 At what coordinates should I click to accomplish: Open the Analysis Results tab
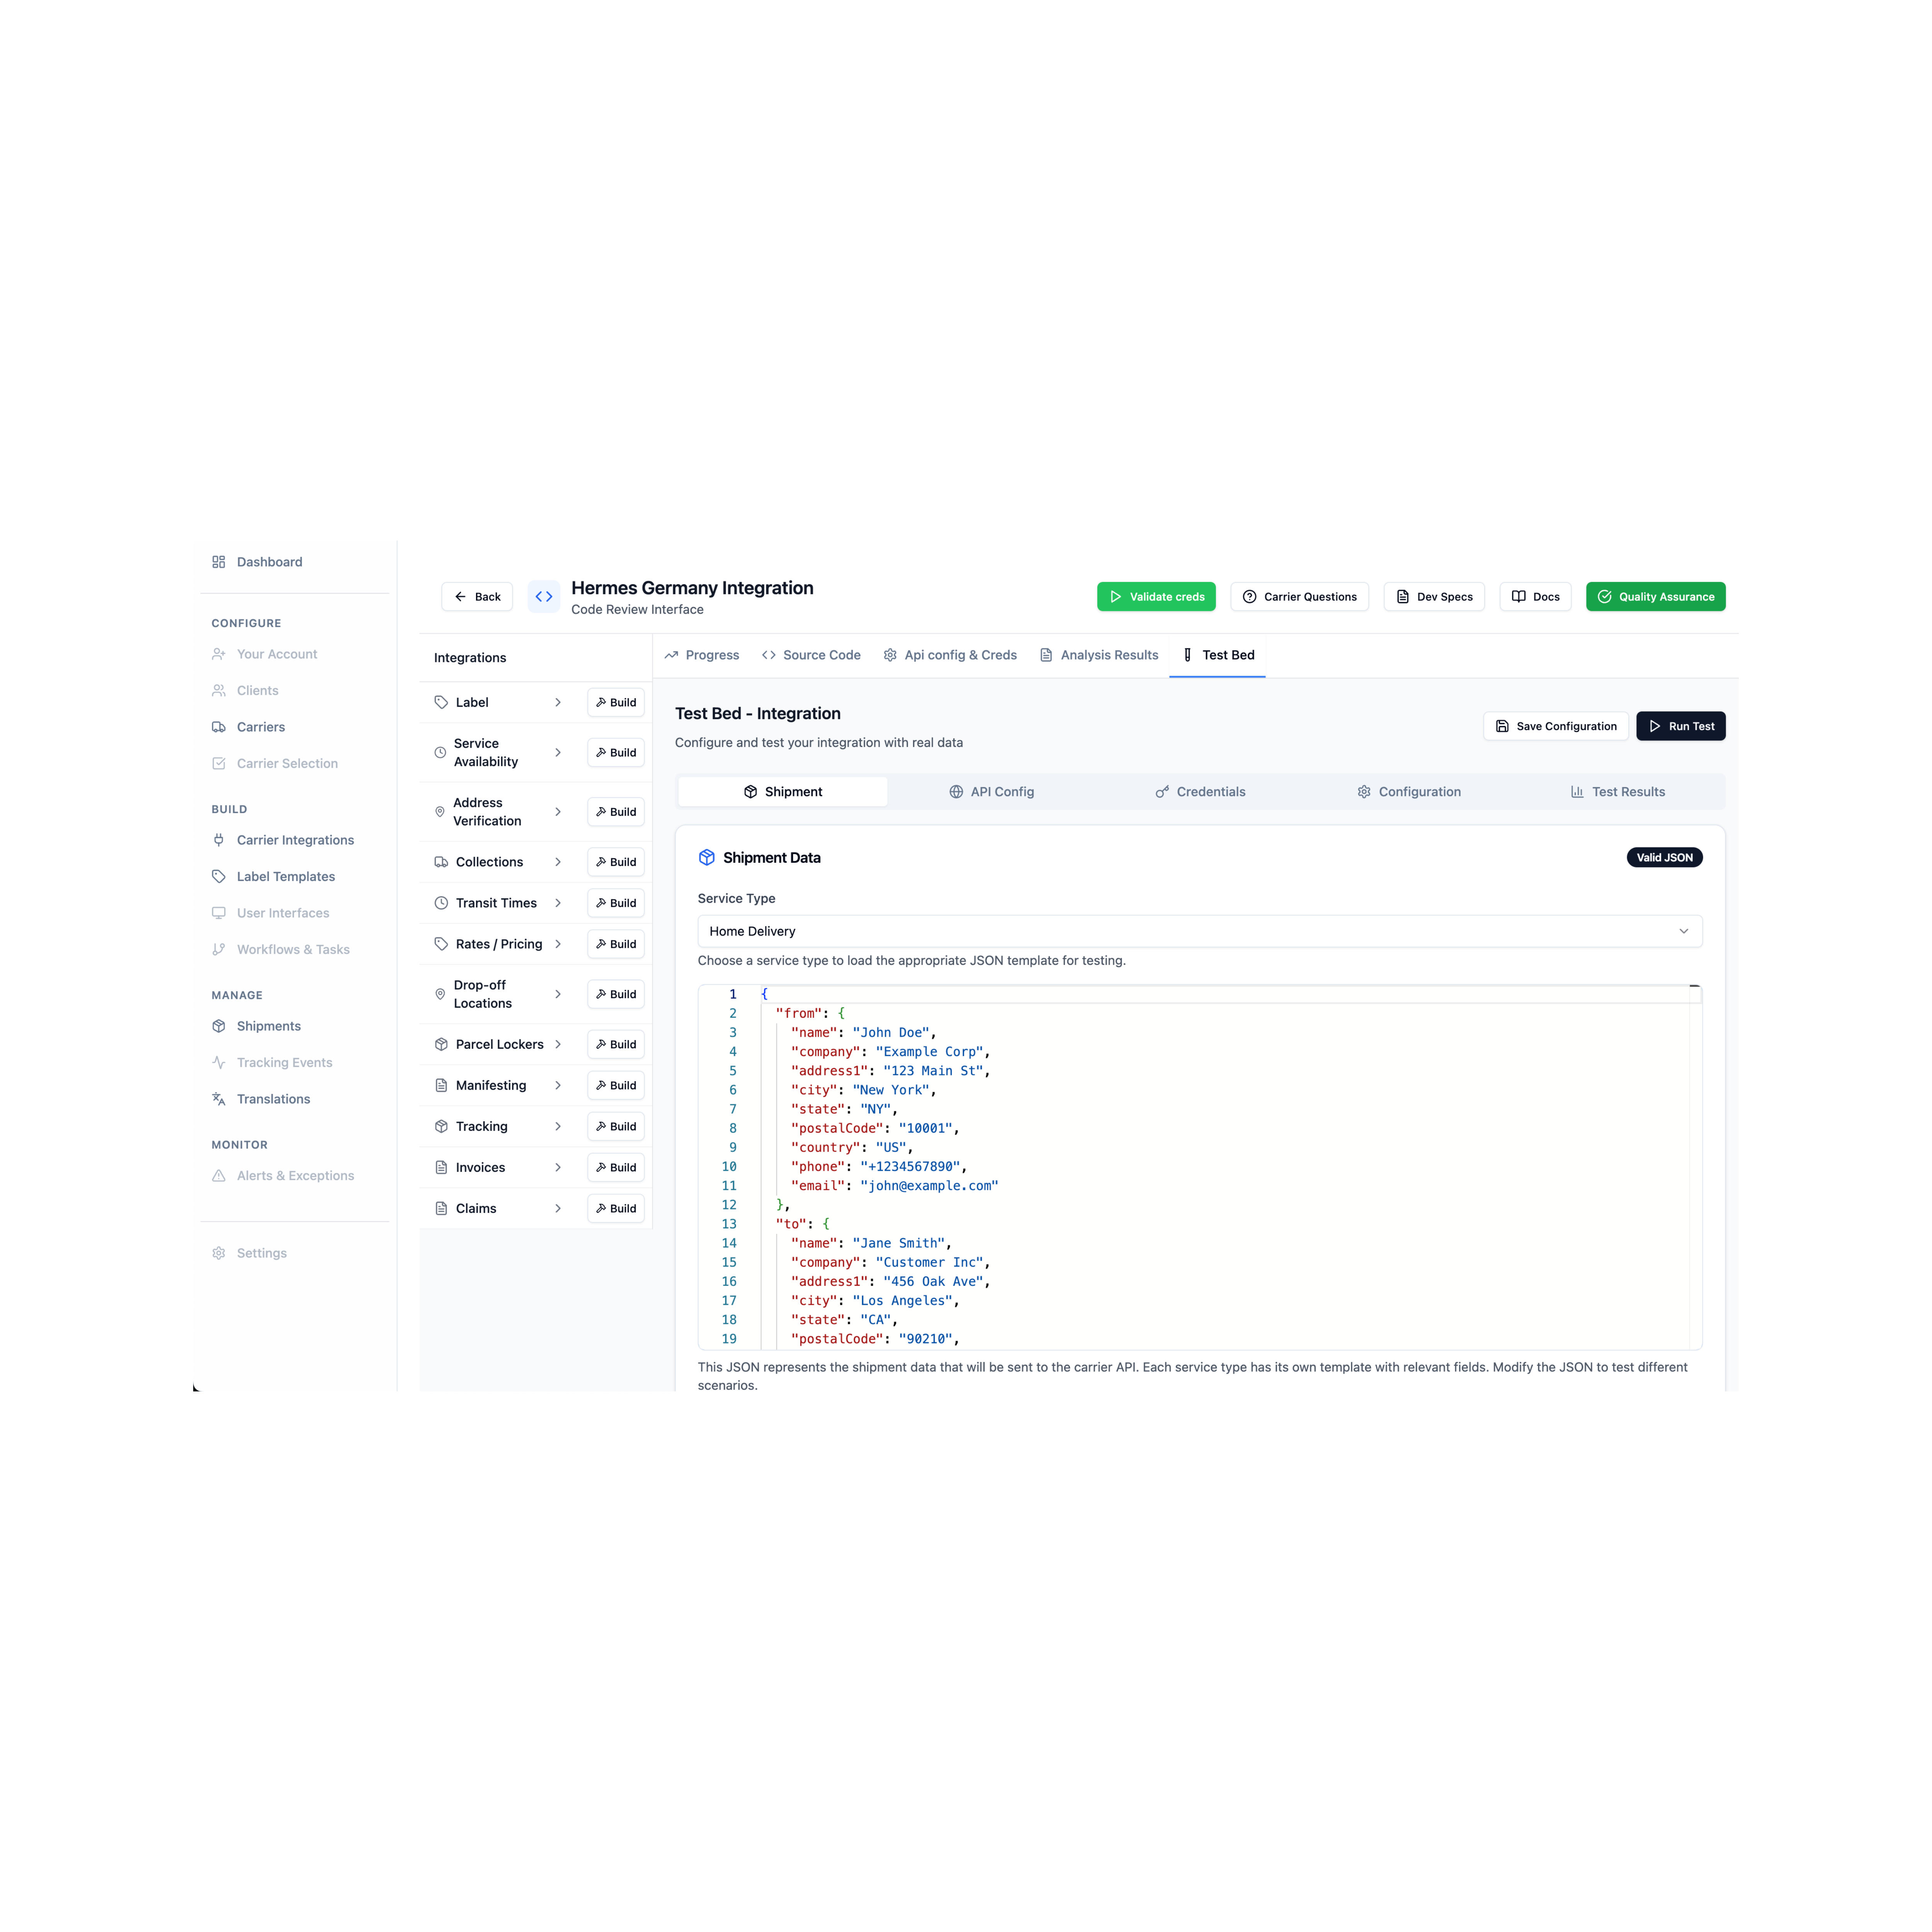(1099, 655)
